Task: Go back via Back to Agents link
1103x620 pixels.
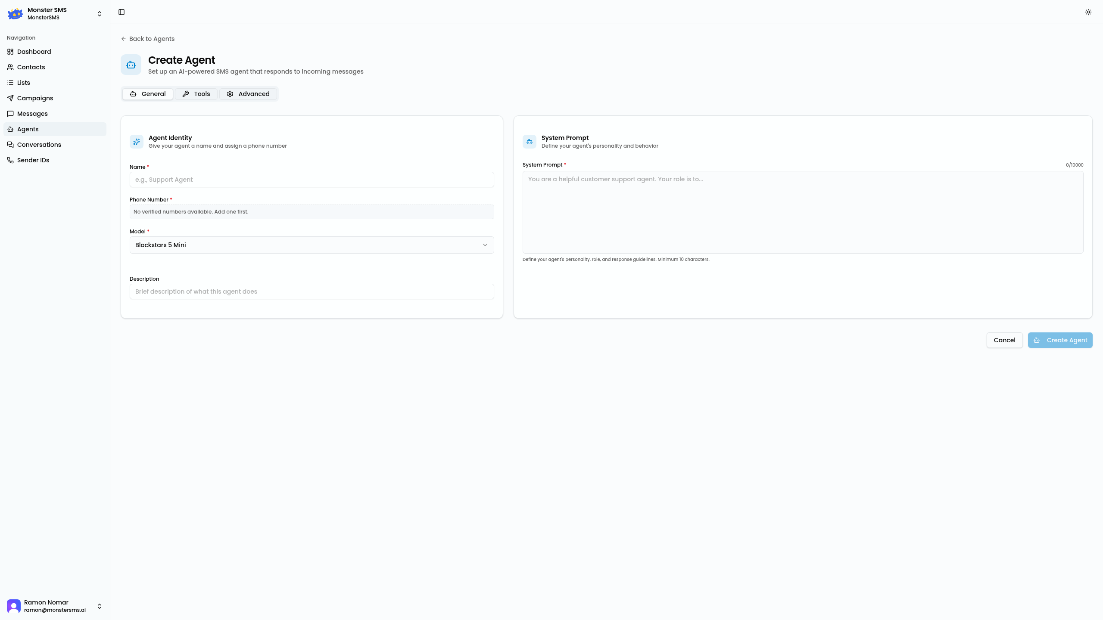Action: (148, 39)
